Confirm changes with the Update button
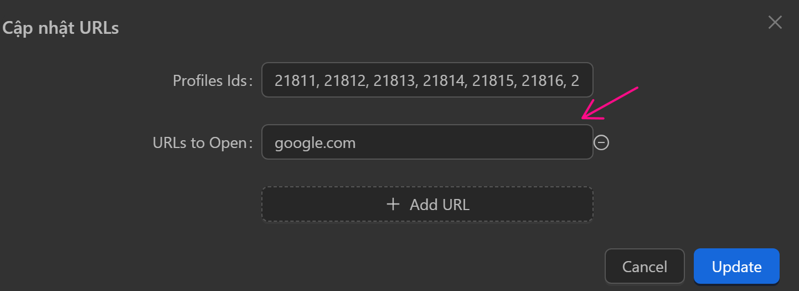Screen dimensions: 799x291 coord(736,267)
